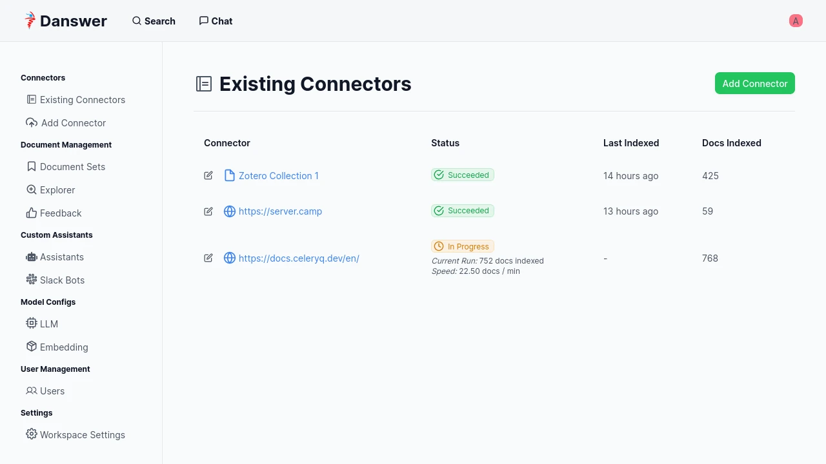Click the Status column header
Viewport: 826px width, 464px height.
[x=445, y=143]
